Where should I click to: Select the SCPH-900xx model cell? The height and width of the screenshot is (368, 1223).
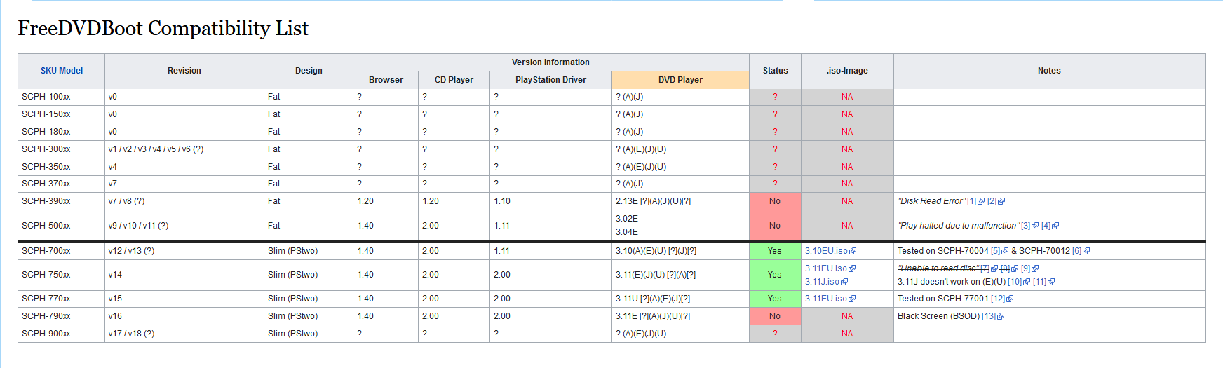(x=62, y=334)
